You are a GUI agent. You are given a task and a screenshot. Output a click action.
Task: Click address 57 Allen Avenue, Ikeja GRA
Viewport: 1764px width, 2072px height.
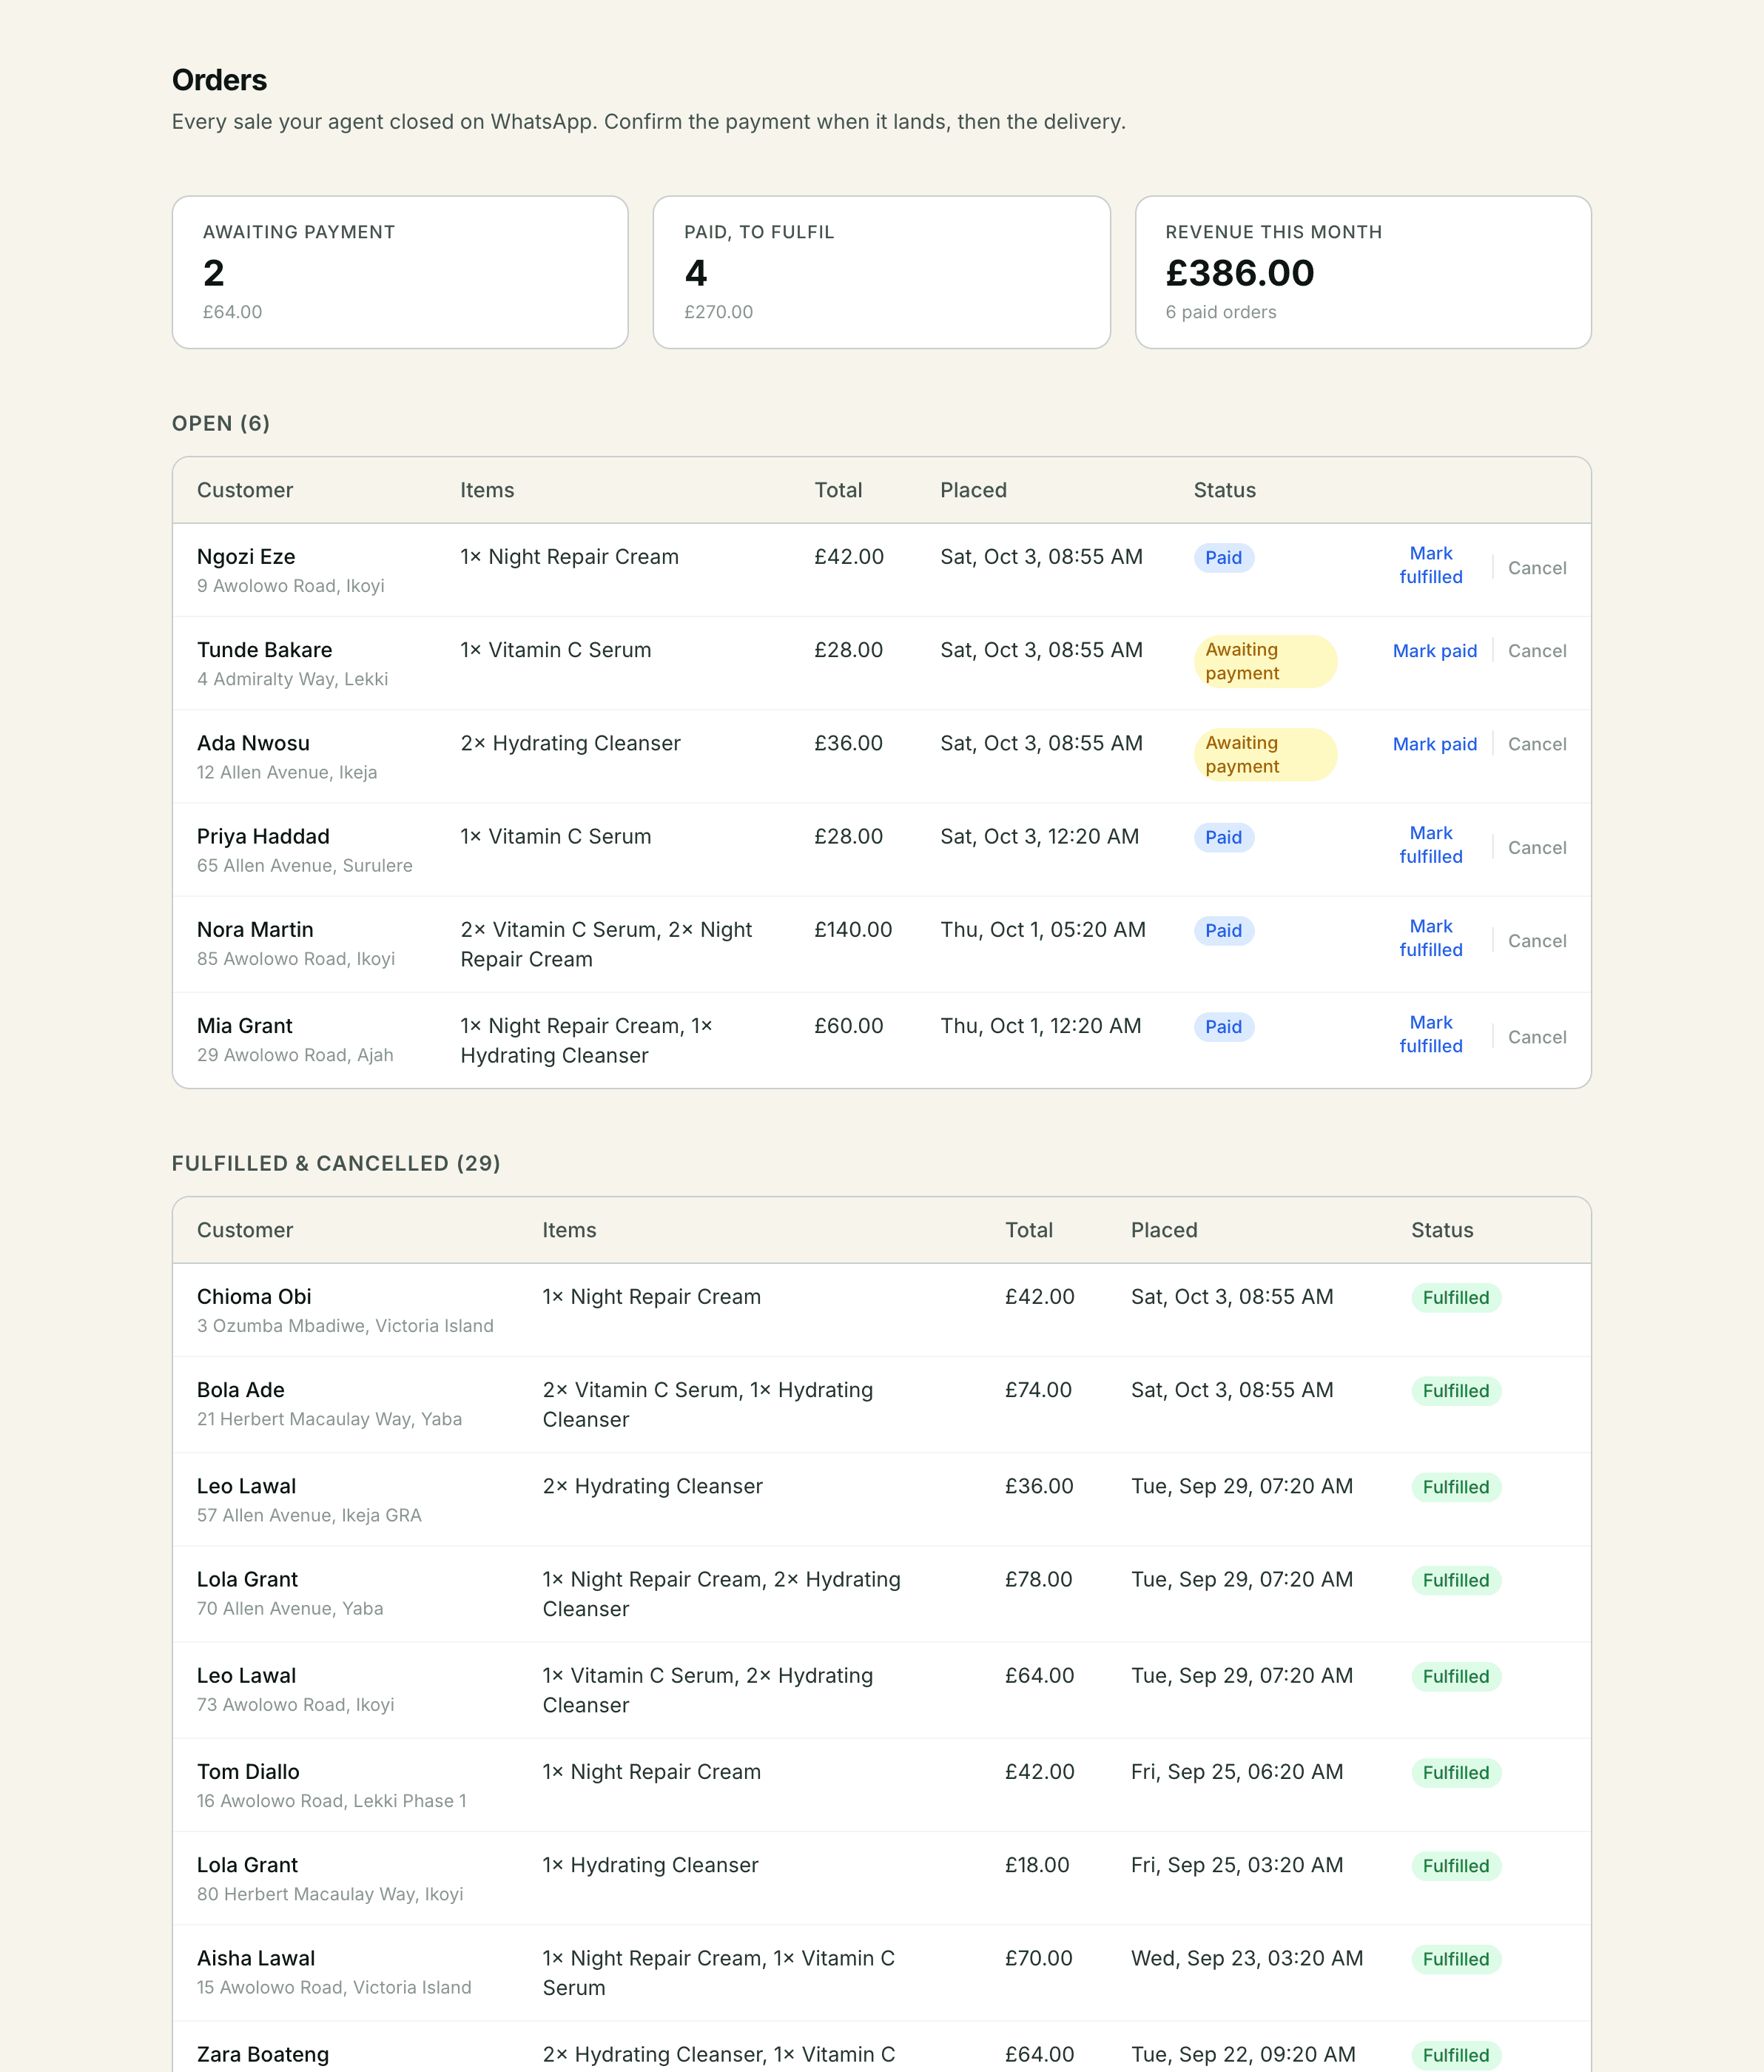pos(309,1515)
